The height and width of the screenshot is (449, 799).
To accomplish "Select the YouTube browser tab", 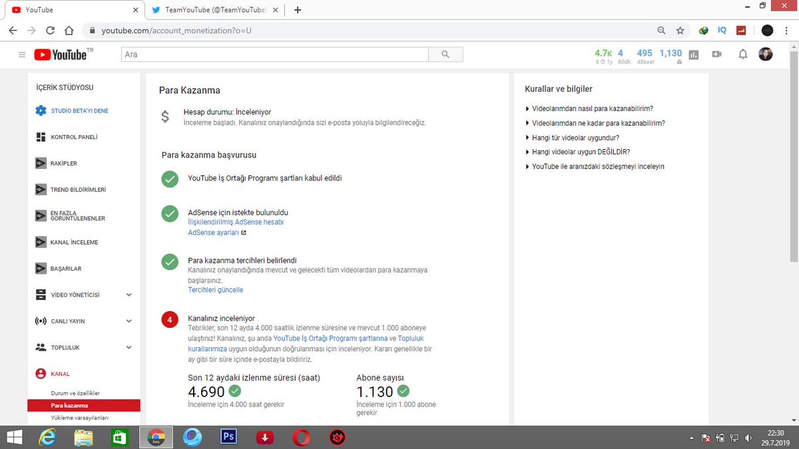I will (73, 10).
